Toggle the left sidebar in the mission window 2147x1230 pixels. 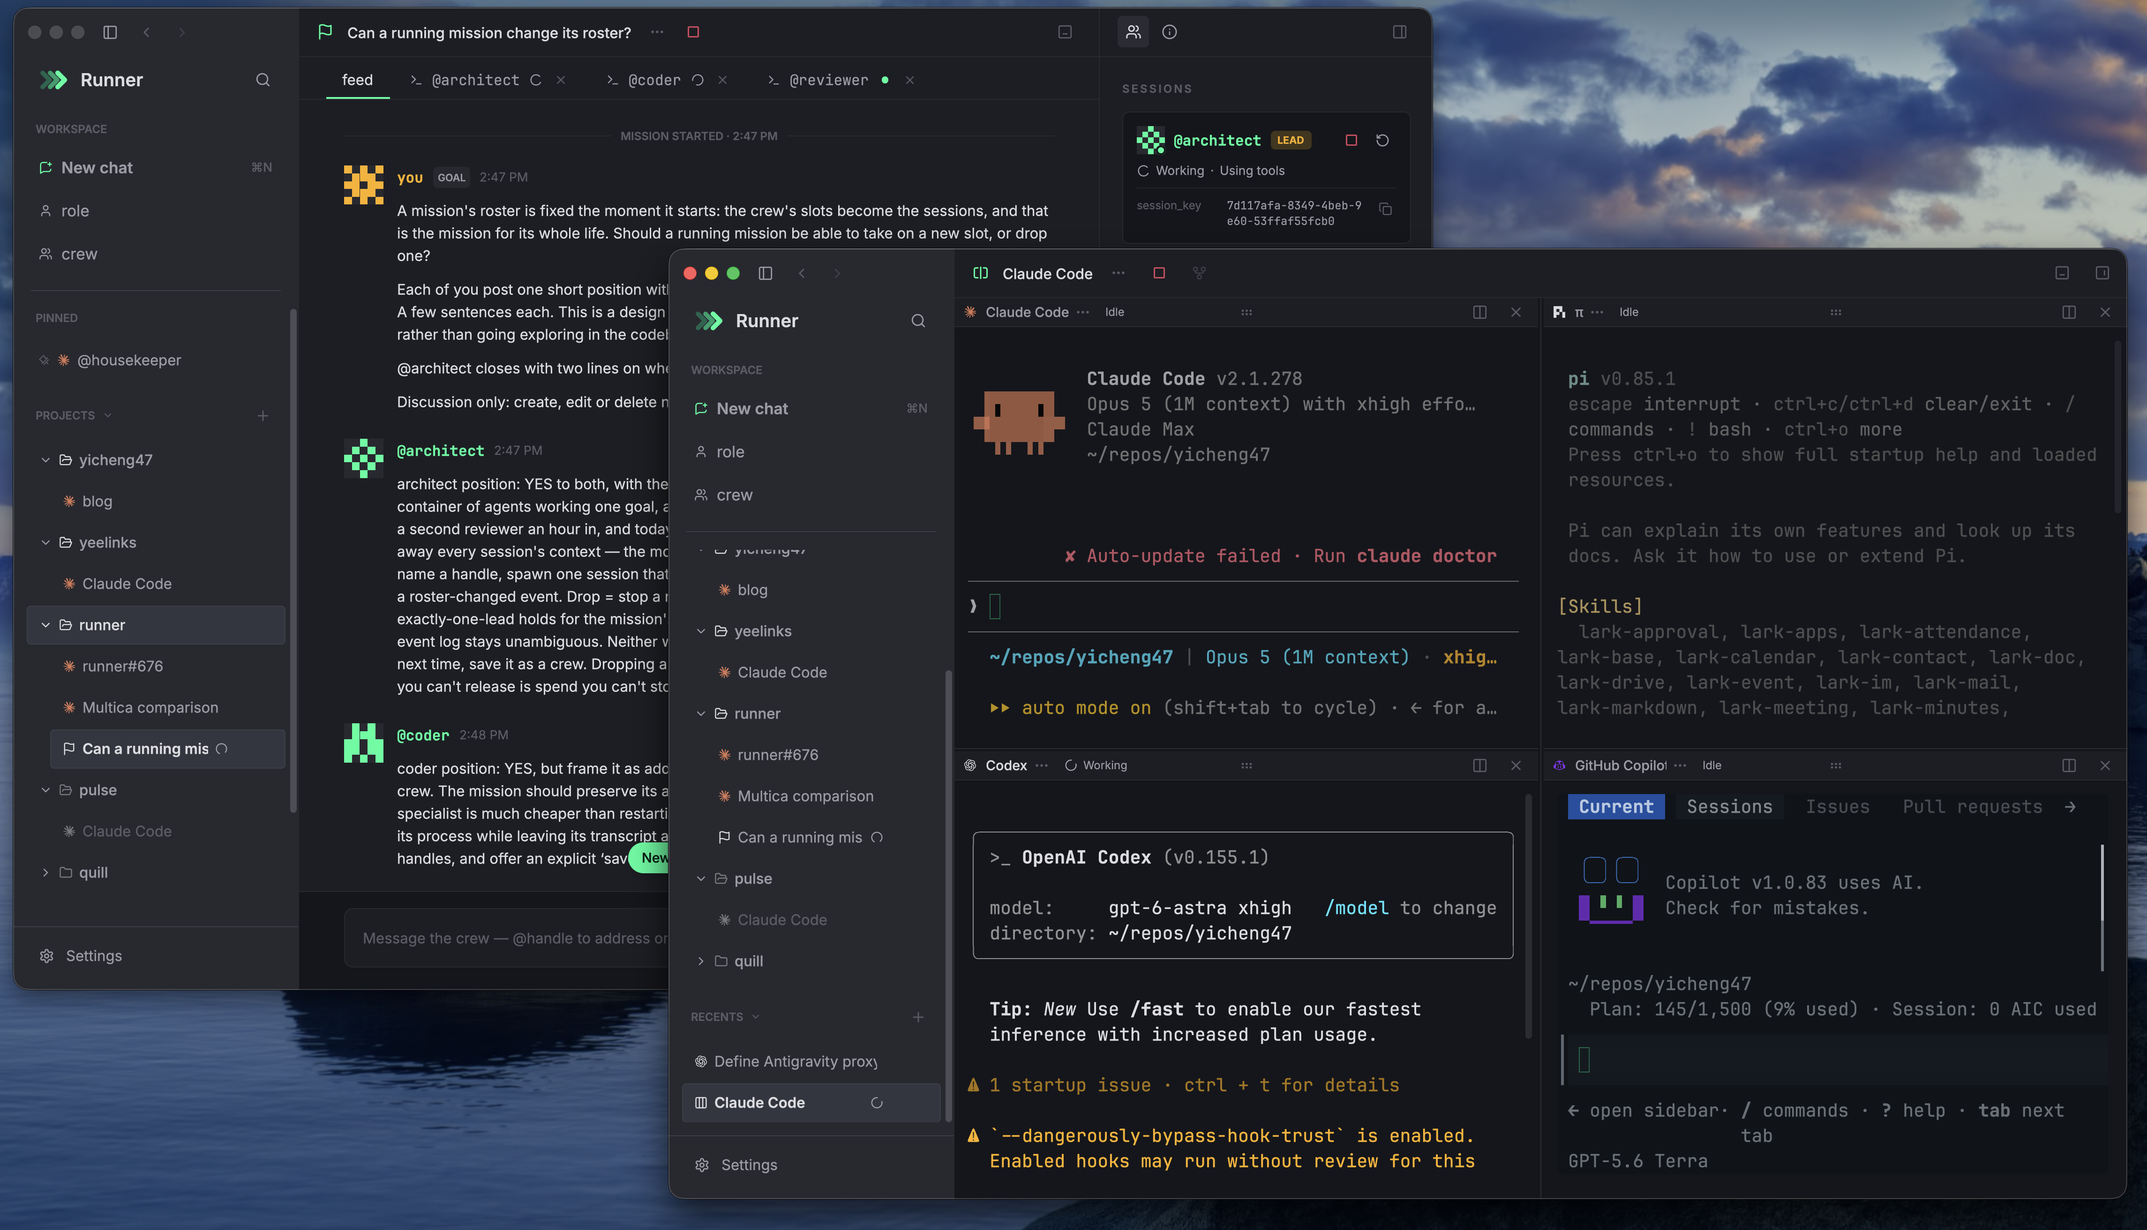pyautogui.click(x=110, y=32)
